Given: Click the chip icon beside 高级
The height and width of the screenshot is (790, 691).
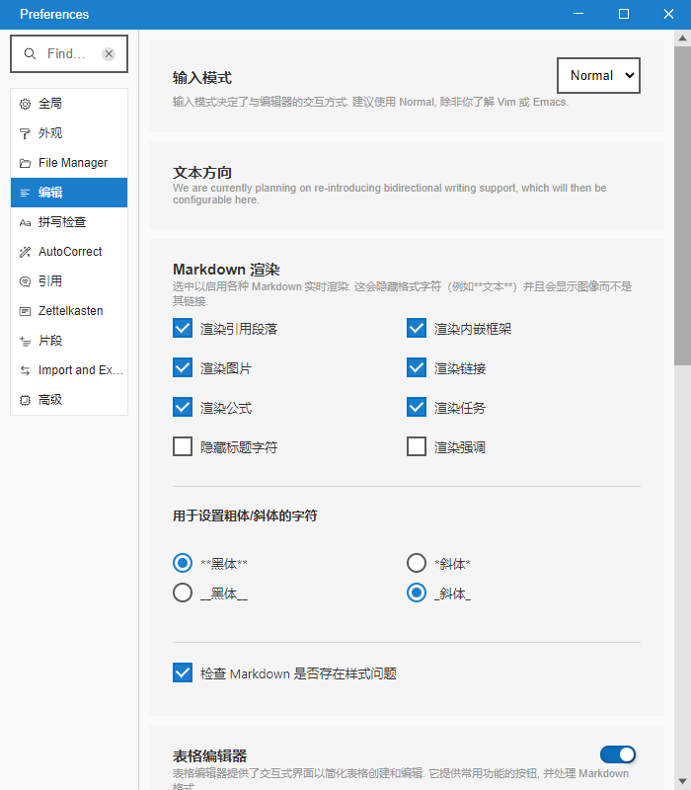Looking at the screenshot, I should tap(25, 400).
